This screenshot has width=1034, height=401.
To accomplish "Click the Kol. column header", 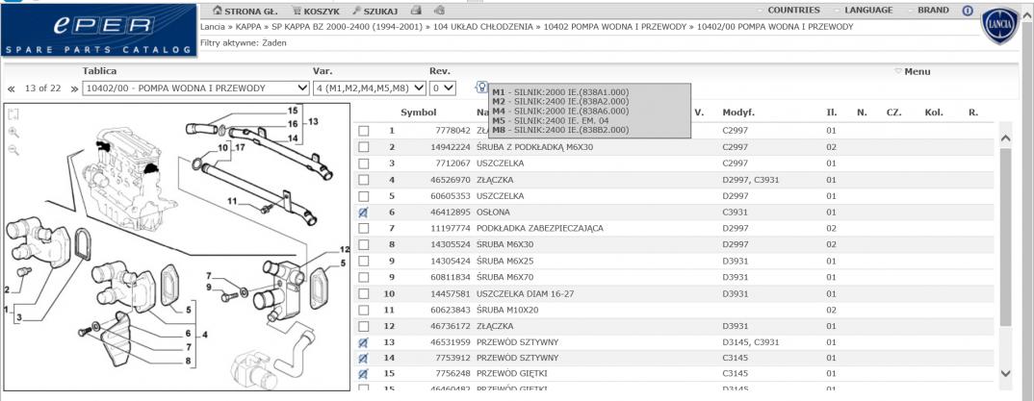I will pos(933,113).
